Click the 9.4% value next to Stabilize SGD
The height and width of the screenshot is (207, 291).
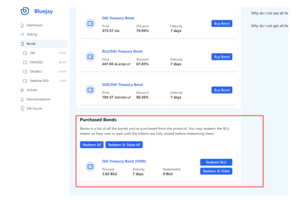pos(64,81)
